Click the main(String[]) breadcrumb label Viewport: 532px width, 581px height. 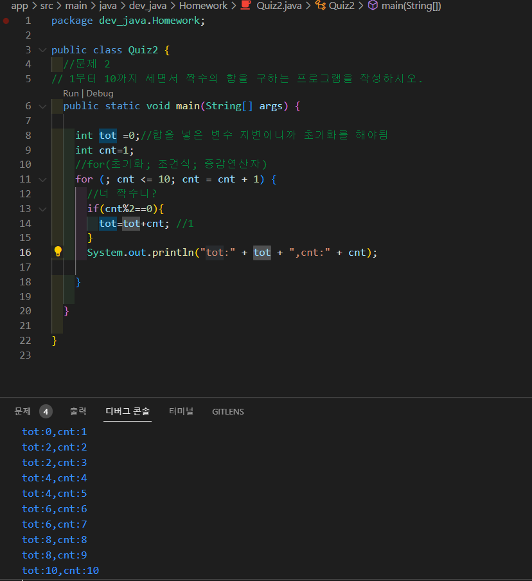(411, 6)
